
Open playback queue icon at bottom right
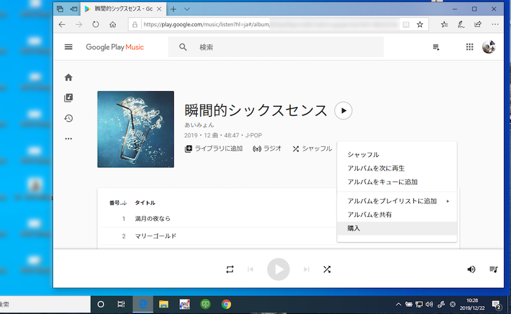(493, 269)
